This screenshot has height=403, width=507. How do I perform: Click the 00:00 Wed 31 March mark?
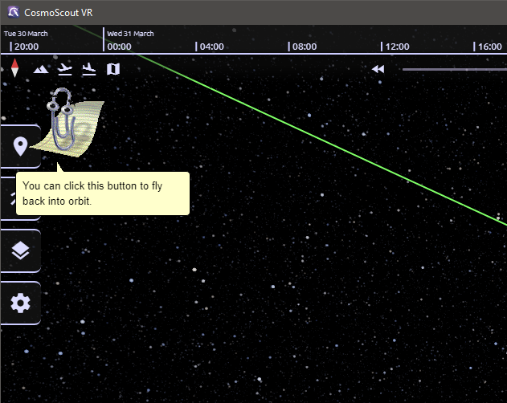119,47
